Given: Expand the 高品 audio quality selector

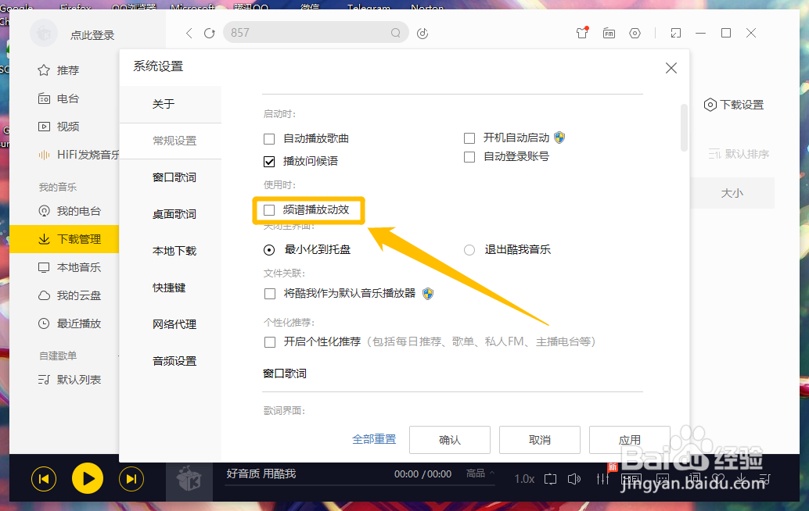Looking at the screenshot, I should [x=480, y=473].
